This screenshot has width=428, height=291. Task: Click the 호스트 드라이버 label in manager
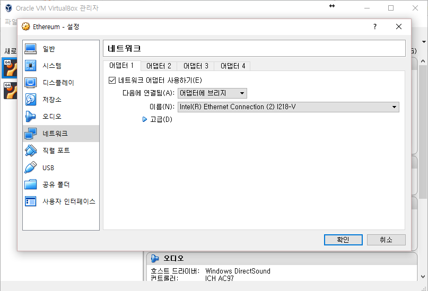pyautogui.click(x=175, y=271)
